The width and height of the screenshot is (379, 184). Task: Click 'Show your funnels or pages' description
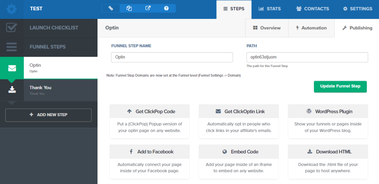pyautogui.click(x=328, y=127)
